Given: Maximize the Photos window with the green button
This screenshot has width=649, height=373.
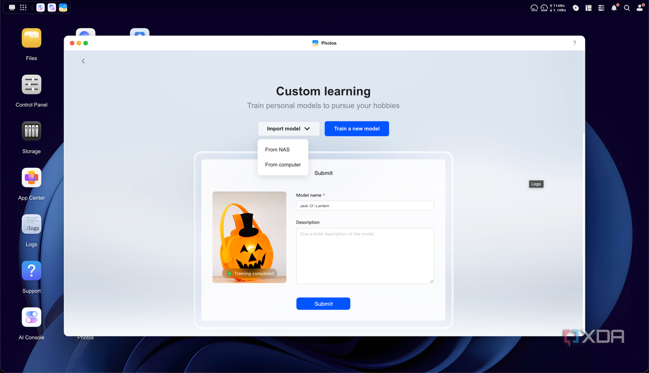Looking at the screenshot, I should pos(86,43).
